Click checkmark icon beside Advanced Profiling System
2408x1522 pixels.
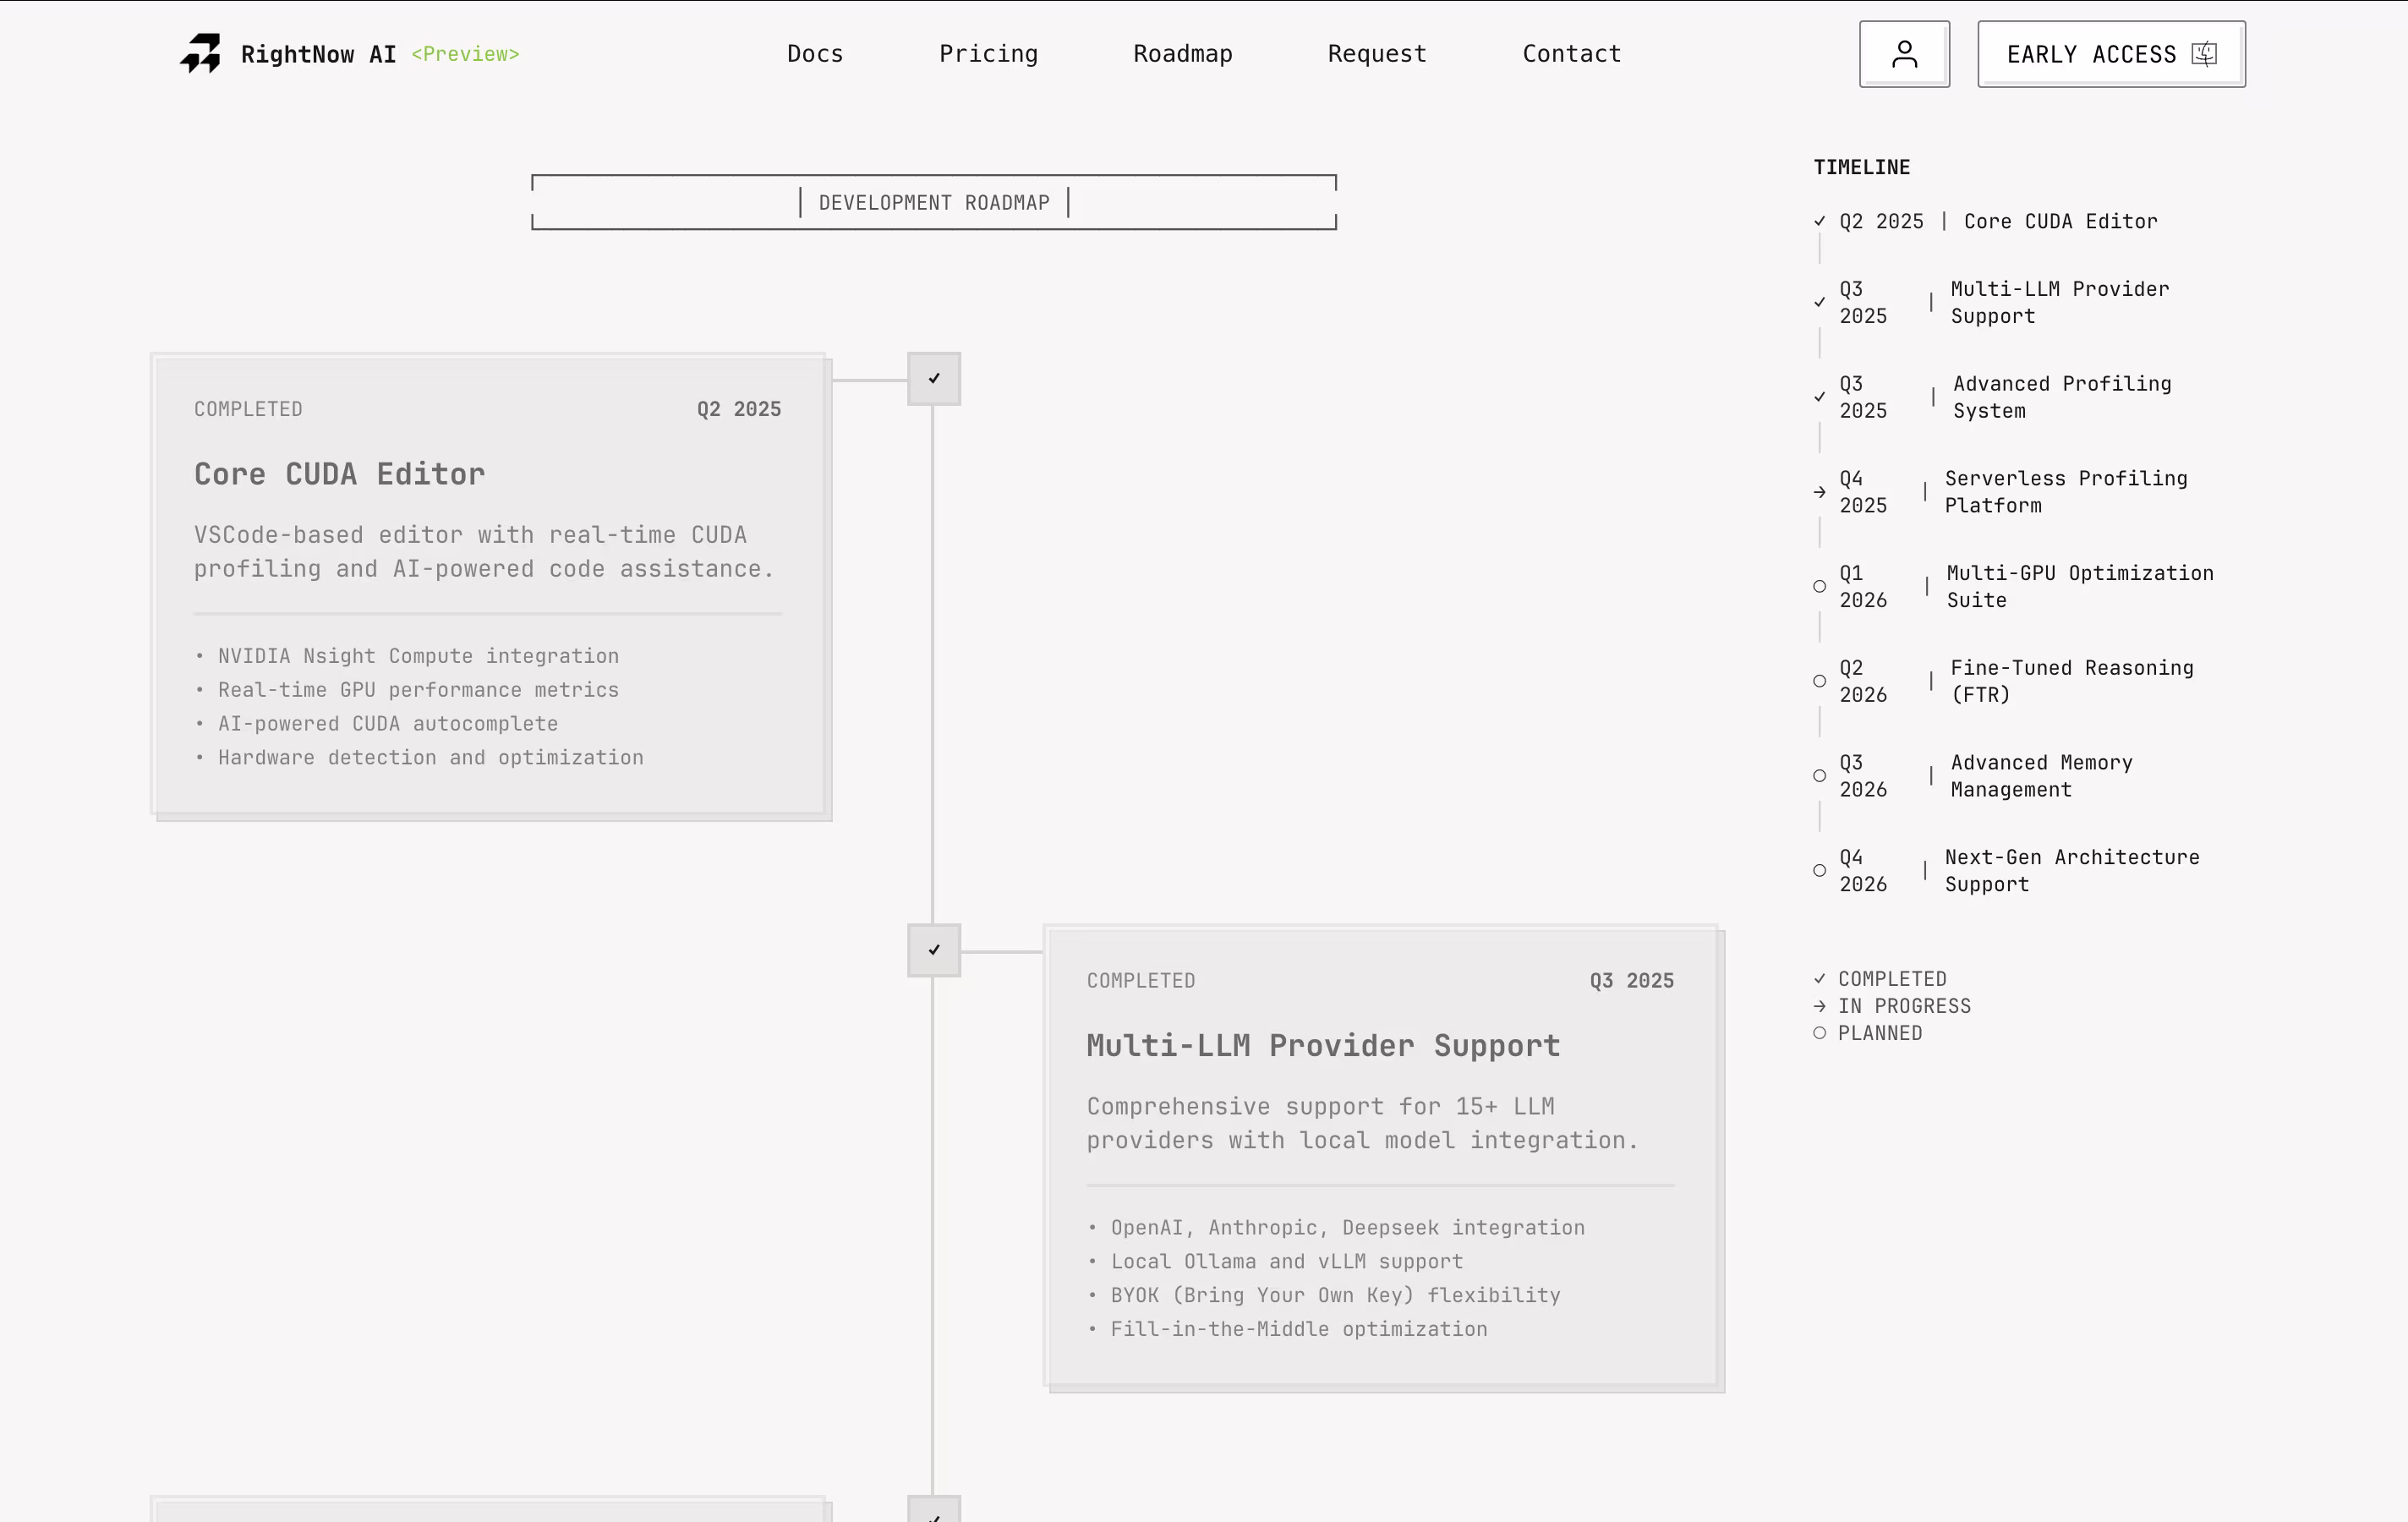point(1820,397)
